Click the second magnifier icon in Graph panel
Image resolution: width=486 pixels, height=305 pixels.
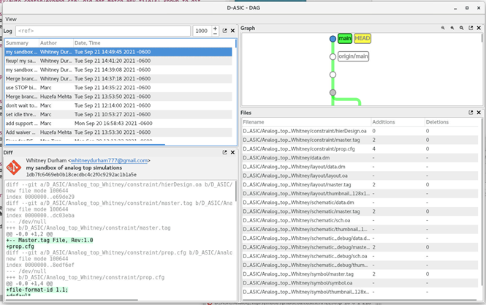tap(452, 29)
